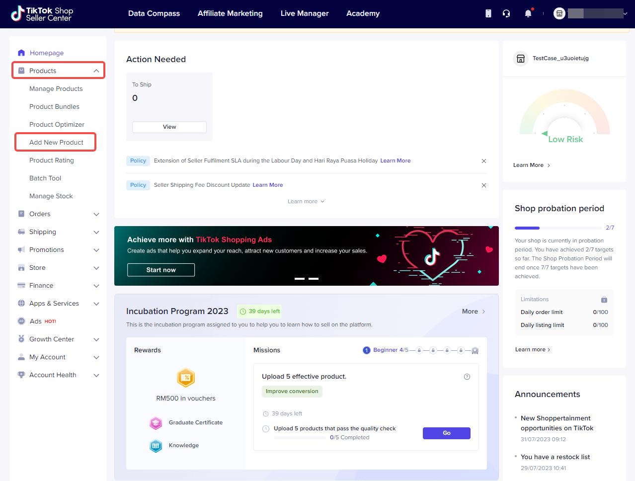Open More for Incubation Program 2023
635x481 pixels.
click(x=474, y=312)
